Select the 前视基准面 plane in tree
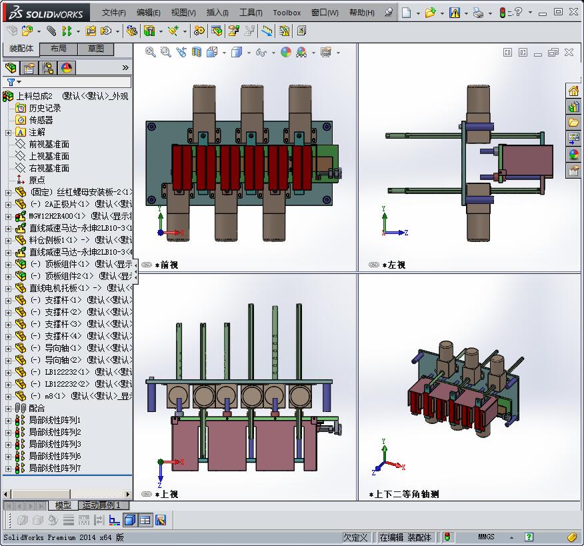The height and width of the screenshot is (546, 584). click(x=49, y=144)
